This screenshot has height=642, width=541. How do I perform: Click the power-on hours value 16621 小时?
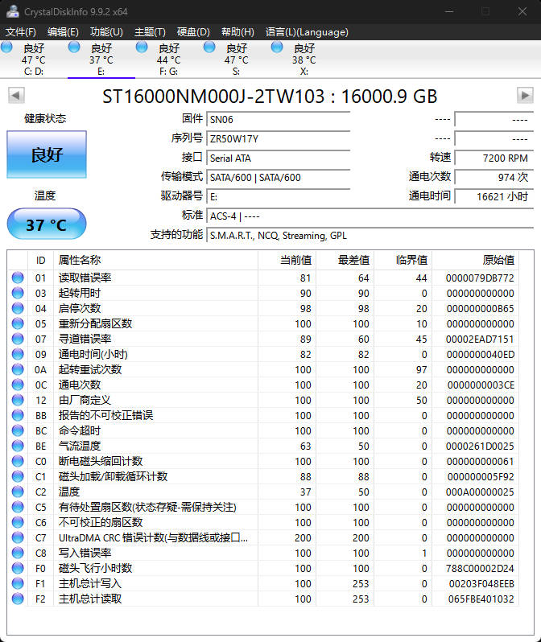(x=494, y=196)
